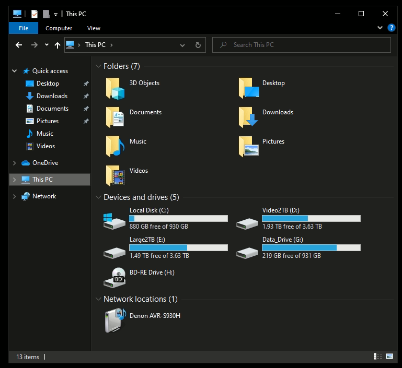Switch to details view in status bar
402x368 pixels.
pyautogui.click(x=377, y=357)
